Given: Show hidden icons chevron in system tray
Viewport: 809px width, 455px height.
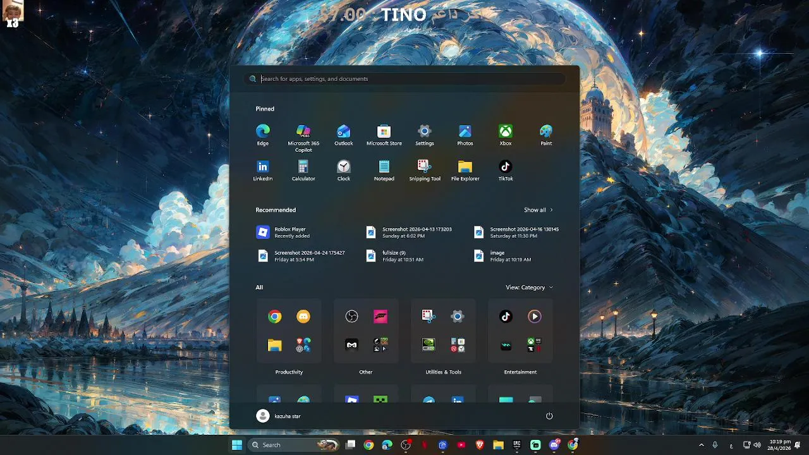Looking at the screenshot, I should point(701,446).
